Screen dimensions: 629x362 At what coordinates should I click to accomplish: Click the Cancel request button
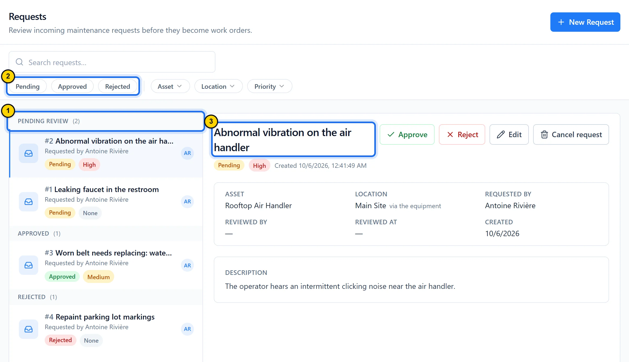[571, 134]
